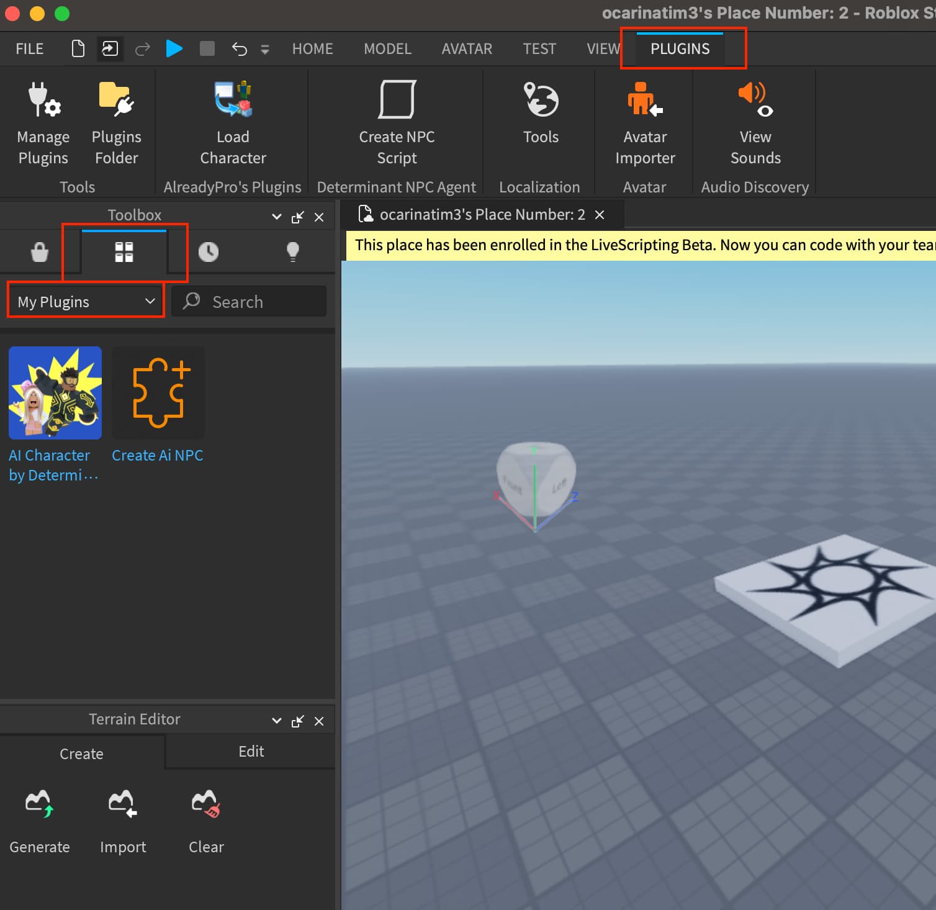Viewport: 936px width, 910px height.
Task: Open the FILE menu
Action: (30, 49)
